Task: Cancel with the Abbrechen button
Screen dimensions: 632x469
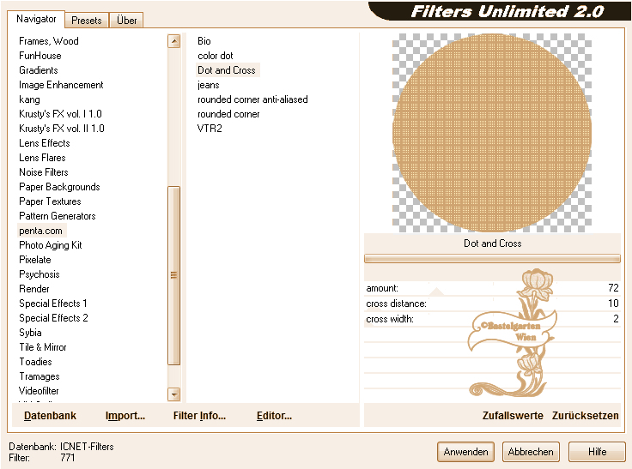Action: click(x=531, y=452)
